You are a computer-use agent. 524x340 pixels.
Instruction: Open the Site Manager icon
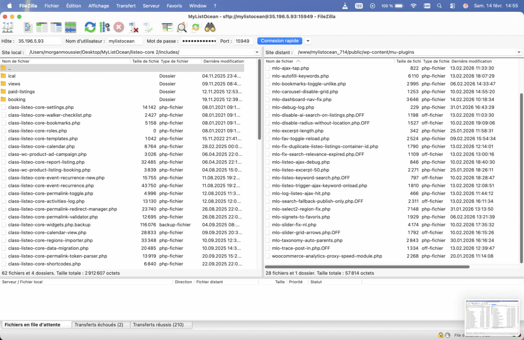8,27
